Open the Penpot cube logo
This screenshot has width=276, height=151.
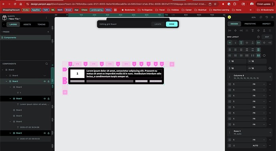coord(4,18)
